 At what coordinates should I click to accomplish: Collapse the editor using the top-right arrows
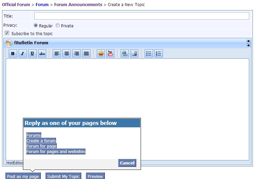pos(249,43)
